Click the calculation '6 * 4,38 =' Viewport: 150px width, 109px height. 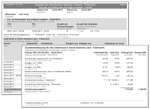click(114, 85)
